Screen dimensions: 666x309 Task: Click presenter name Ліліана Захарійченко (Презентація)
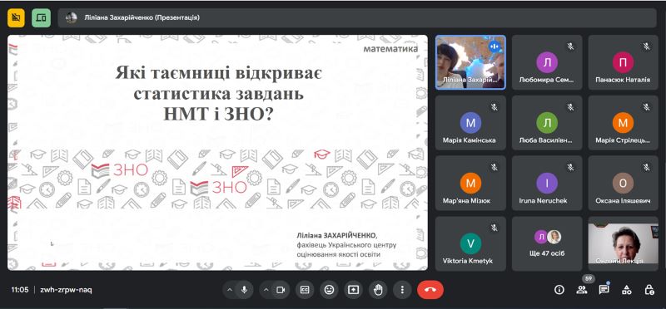(142, 17)
